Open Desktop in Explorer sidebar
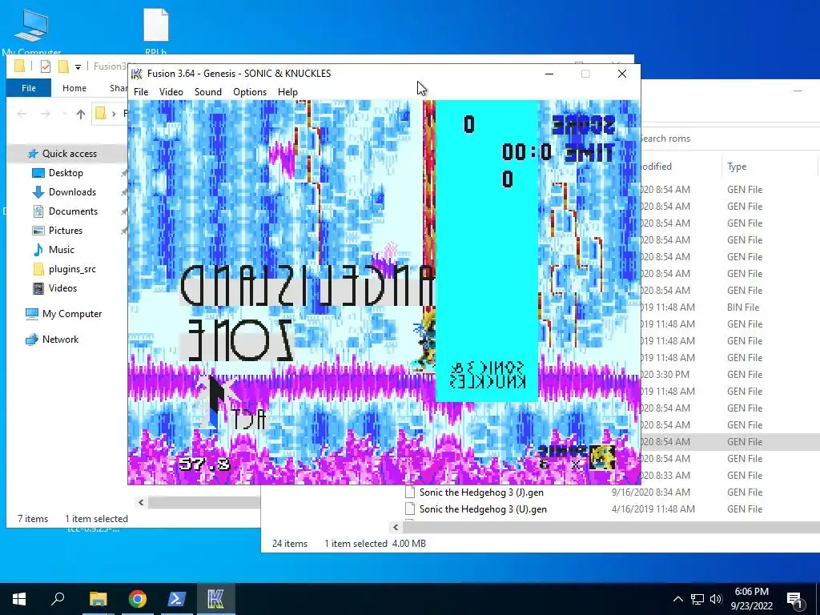Image resolution: width=820 pixels, height=615 pixels. 66,173
